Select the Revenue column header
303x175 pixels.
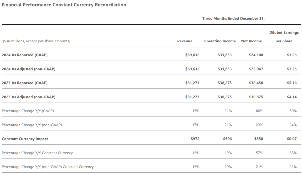(185, 41)
